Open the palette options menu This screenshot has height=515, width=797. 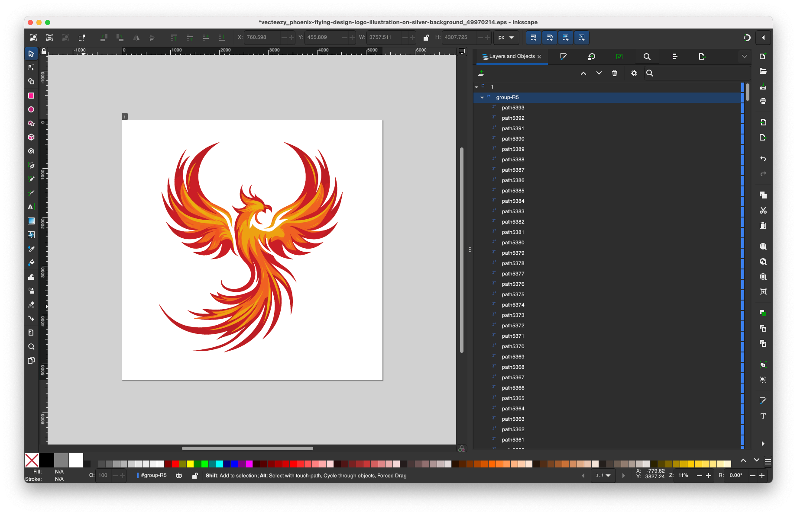click(x=768, y=462)
